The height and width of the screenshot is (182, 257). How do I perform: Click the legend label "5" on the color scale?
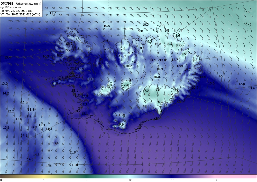coord(86,180)
